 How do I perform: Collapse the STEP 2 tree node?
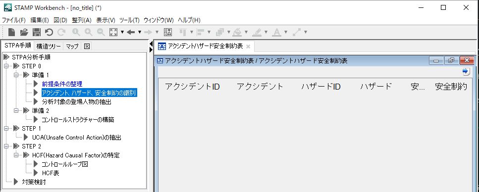[x=6, y=146]
